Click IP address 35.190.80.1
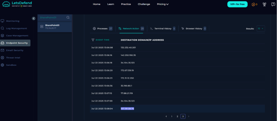Screen dimensions: 277x121 coord(126,86)
